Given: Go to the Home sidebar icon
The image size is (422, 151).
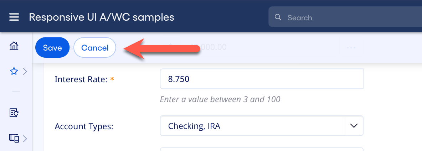Looking at the screenshot, I should (14, 46).
